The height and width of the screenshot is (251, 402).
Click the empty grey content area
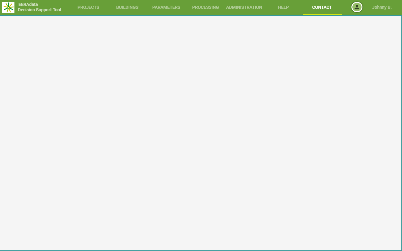201,132
